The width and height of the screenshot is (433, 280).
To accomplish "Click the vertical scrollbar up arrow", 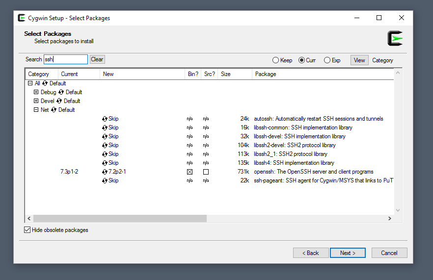I will 398,73.
